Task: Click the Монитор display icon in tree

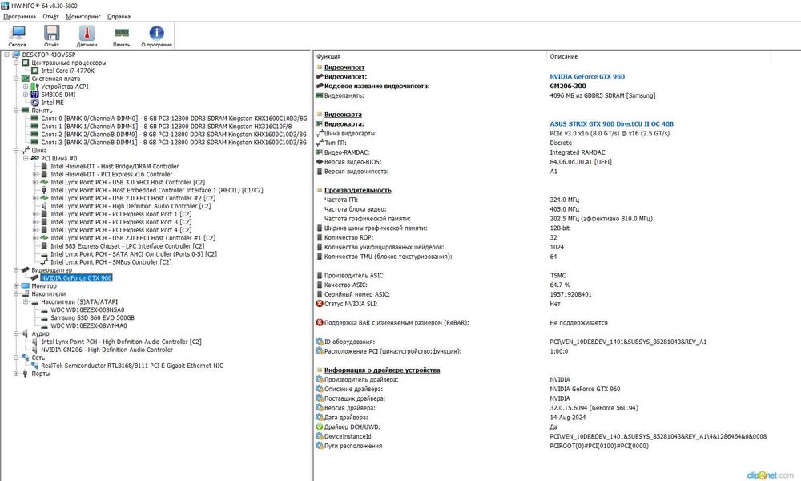Action: point(26,285)
